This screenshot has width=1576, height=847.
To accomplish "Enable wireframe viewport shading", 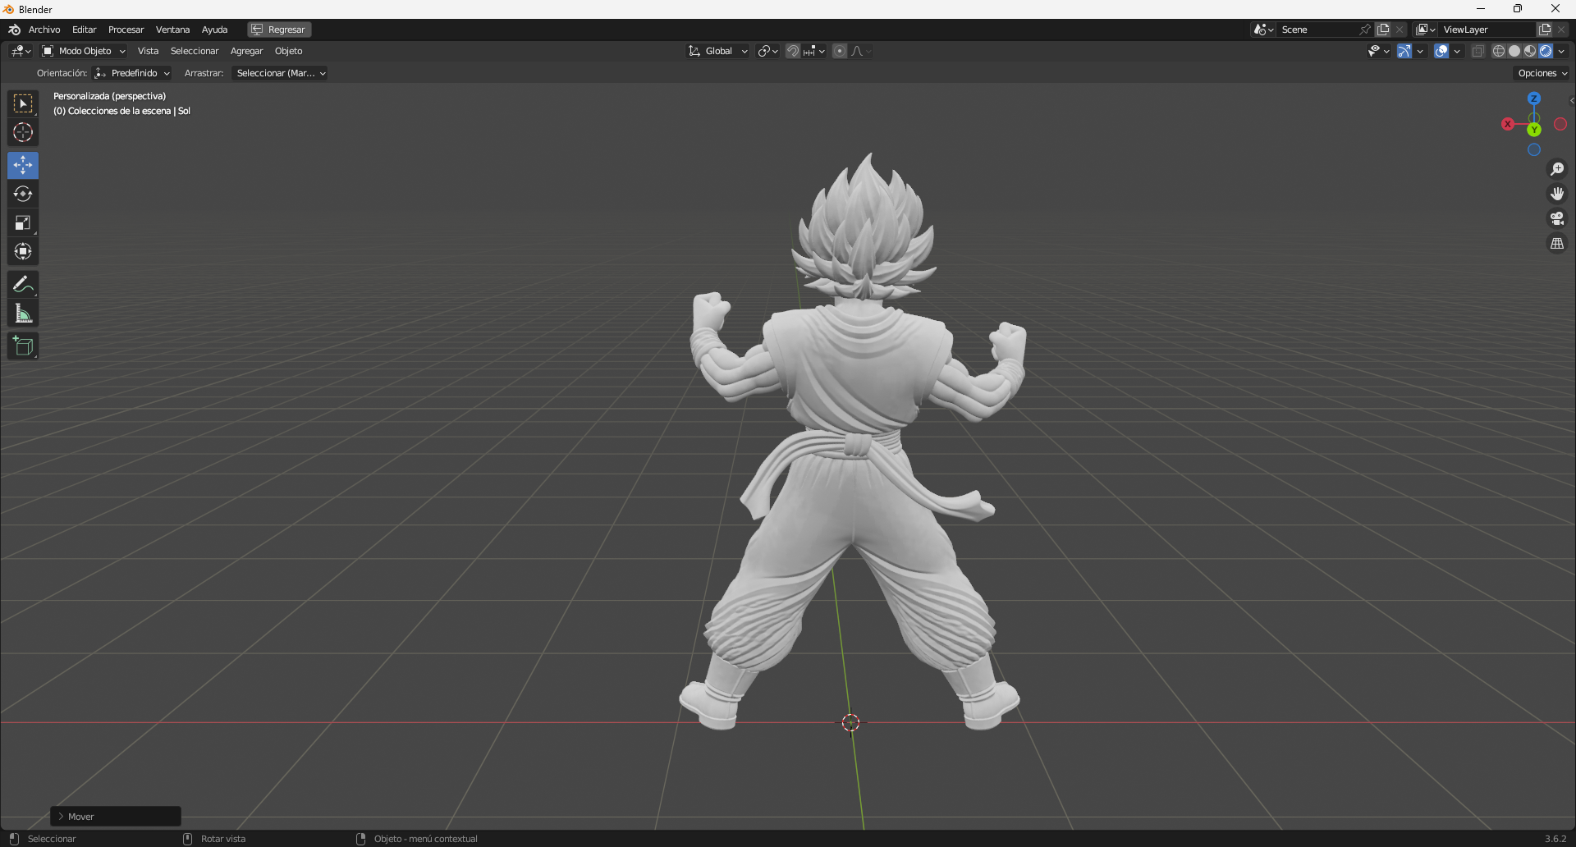I will pos(1498,50).
